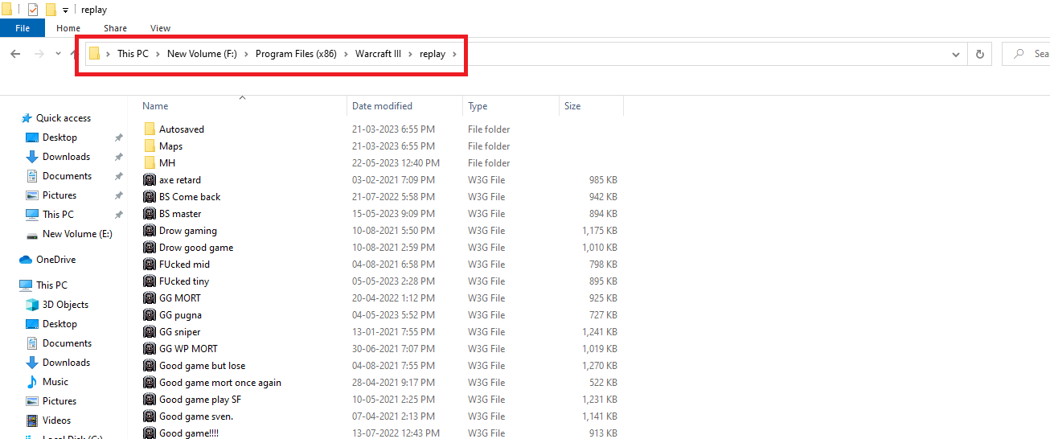Open Customize Quick Access Toolbar dropdown
Viewport: 1050px width, 439px height.
pyautogui.click(x=65, y=10)
